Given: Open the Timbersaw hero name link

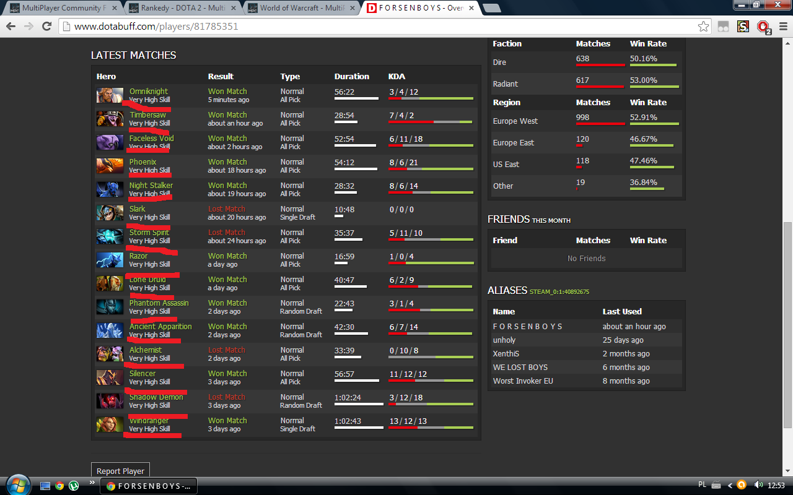Looking at the screenshot, I should 147,115.
